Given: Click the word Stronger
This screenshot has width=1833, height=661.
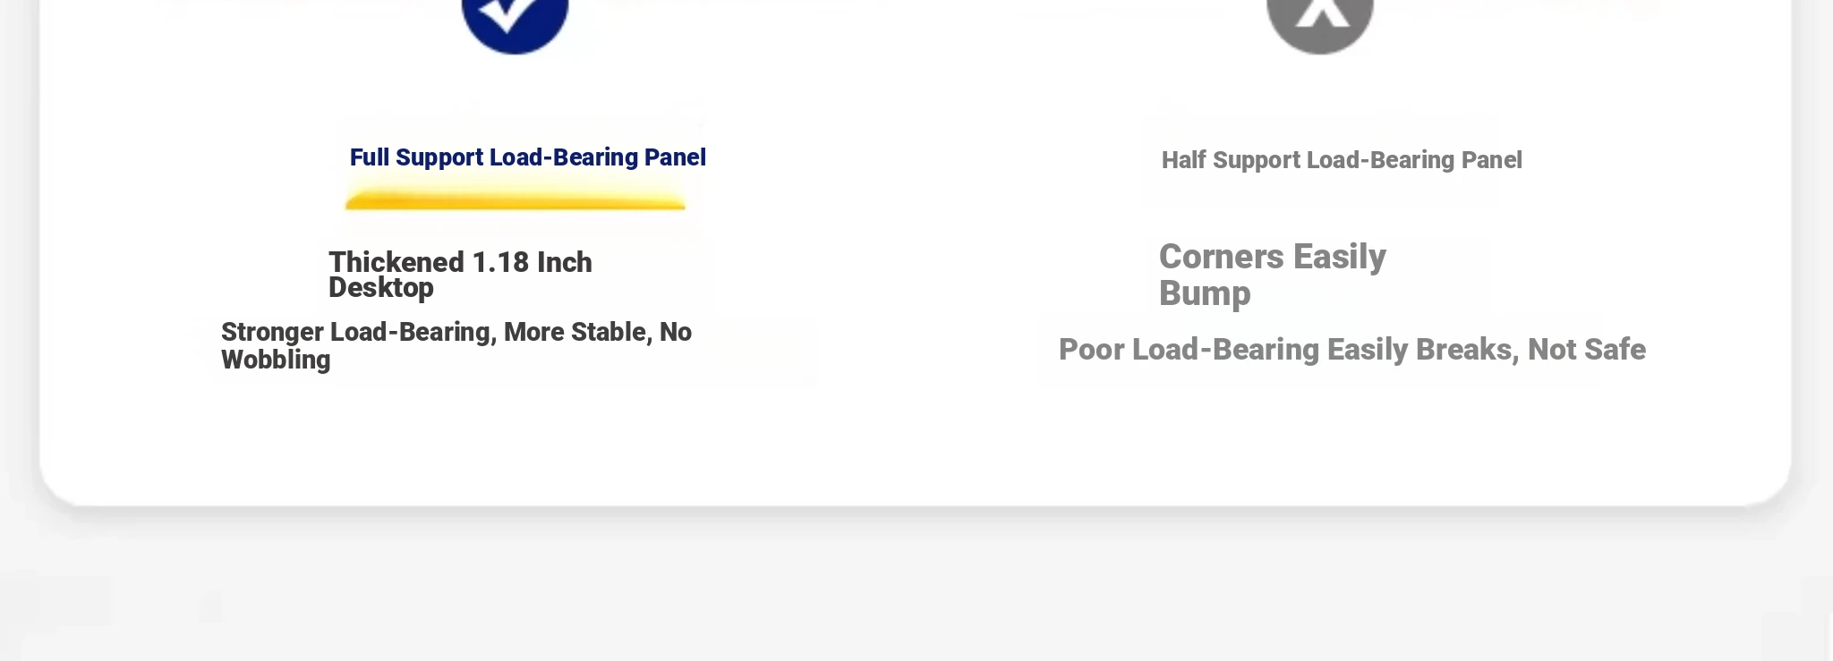Looking at the screenshot, I should tap(272, 333).
